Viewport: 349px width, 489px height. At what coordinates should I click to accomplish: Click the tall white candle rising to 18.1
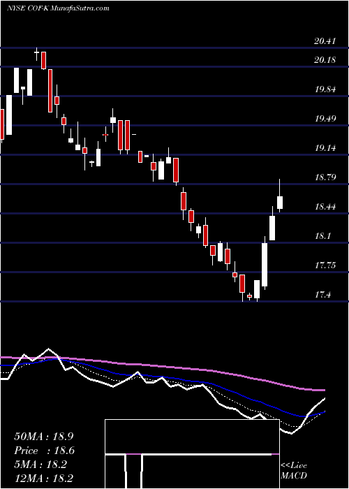[x=265, y=265]
